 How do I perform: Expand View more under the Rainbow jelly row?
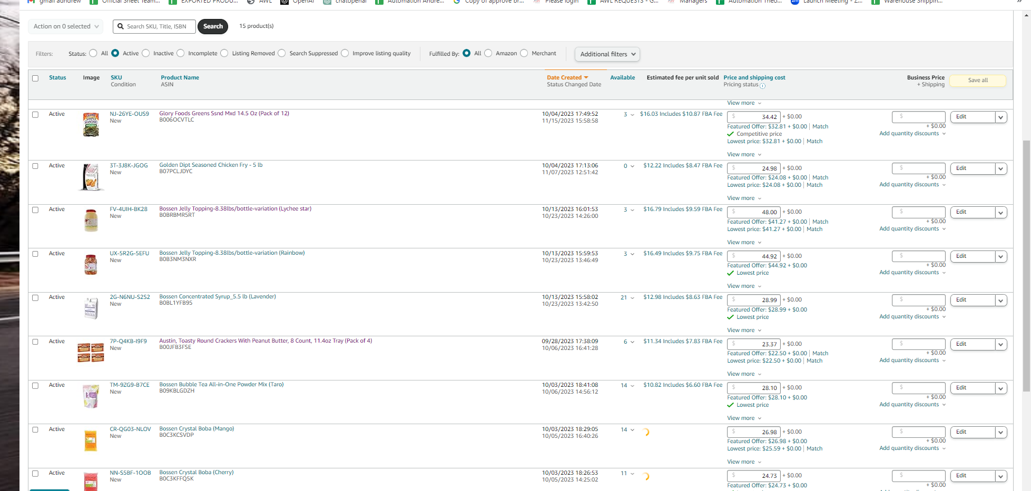tap(744, 286)
